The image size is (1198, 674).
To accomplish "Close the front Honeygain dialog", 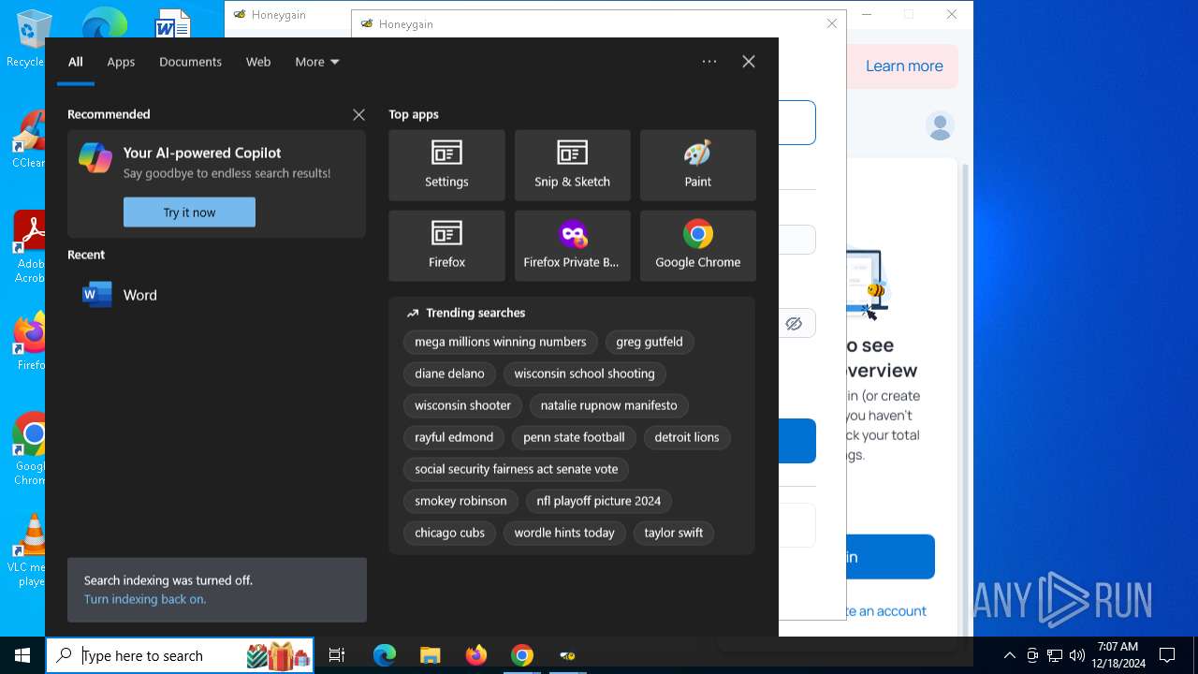I will coord(832,23).
